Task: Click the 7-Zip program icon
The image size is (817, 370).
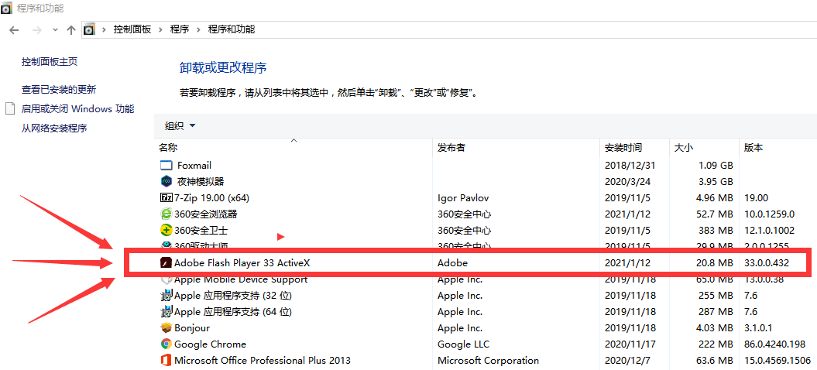Action: point(166,198)
